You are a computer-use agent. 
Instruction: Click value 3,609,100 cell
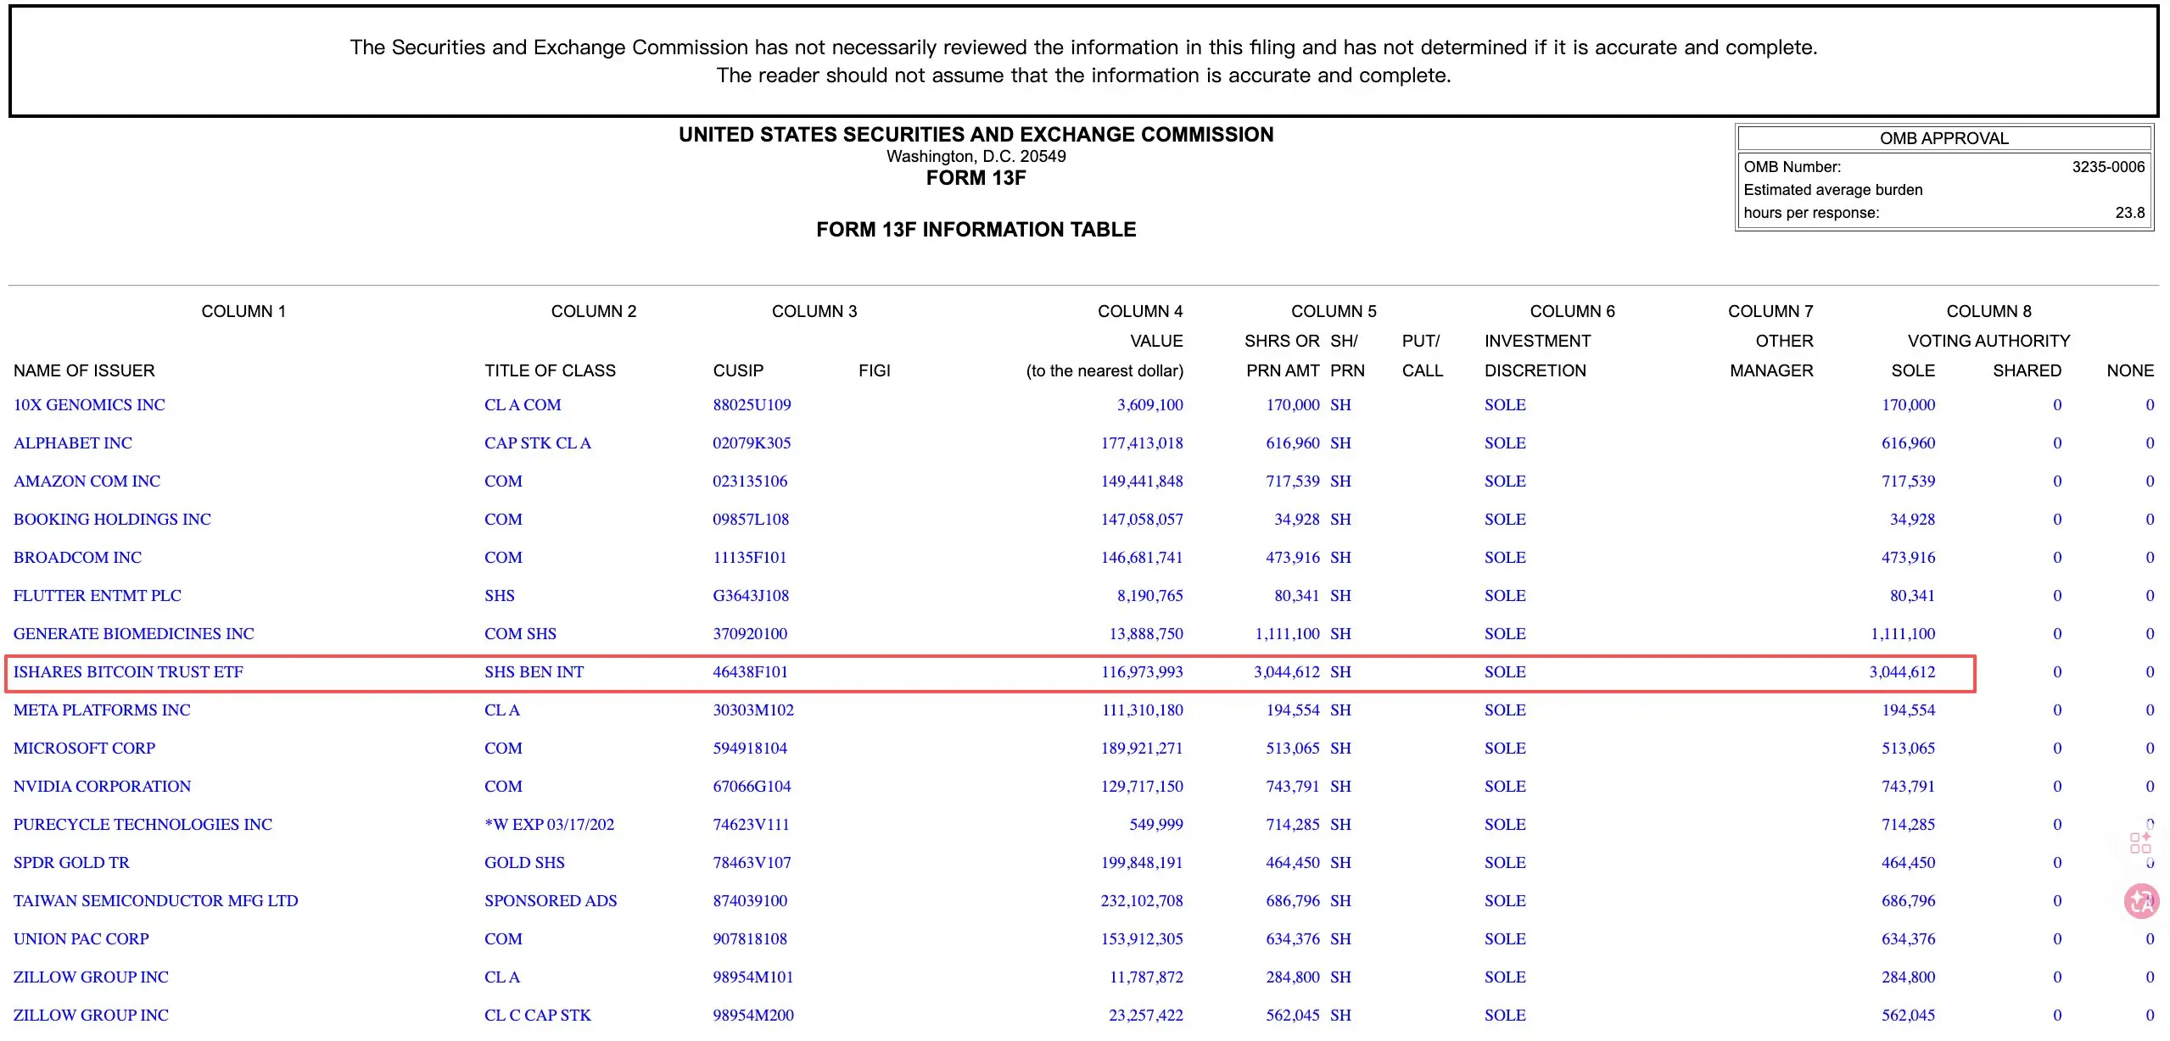point(1149,405)
